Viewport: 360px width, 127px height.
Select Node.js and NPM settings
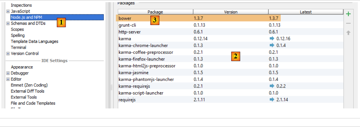coord(26,17)
